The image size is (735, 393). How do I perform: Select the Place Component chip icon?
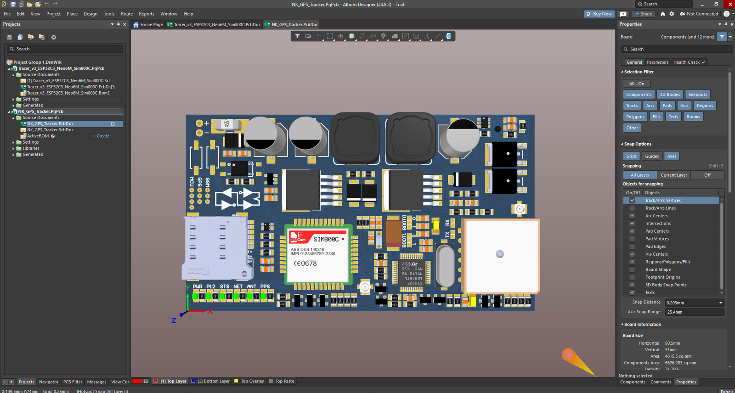[351, 36]
